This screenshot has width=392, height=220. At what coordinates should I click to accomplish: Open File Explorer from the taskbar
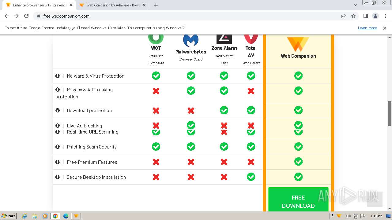pos(35,216)
